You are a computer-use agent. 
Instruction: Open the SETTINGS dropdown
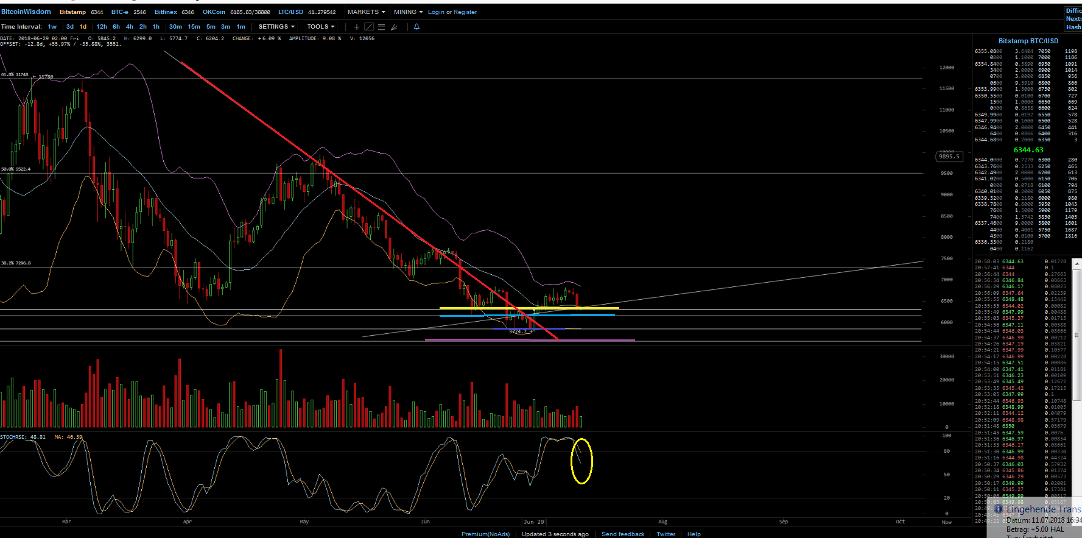pos(276,27)
